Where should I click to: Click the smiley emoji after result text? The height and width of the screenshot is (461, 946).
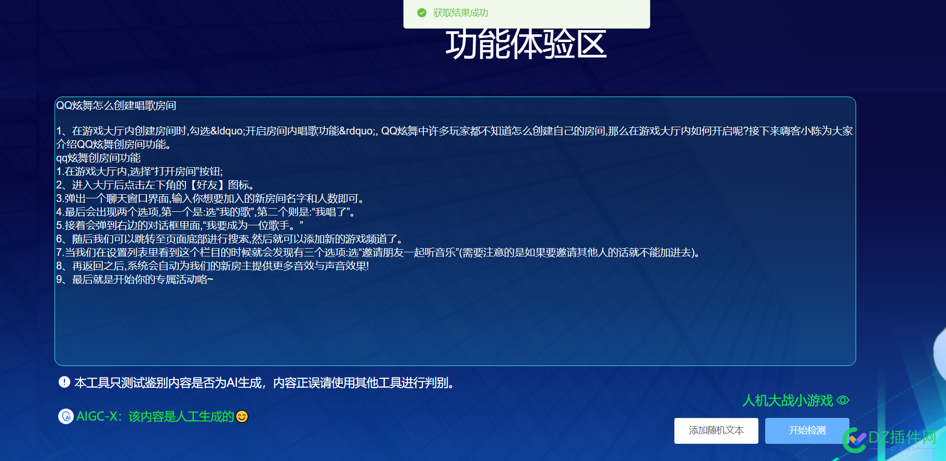242,416
